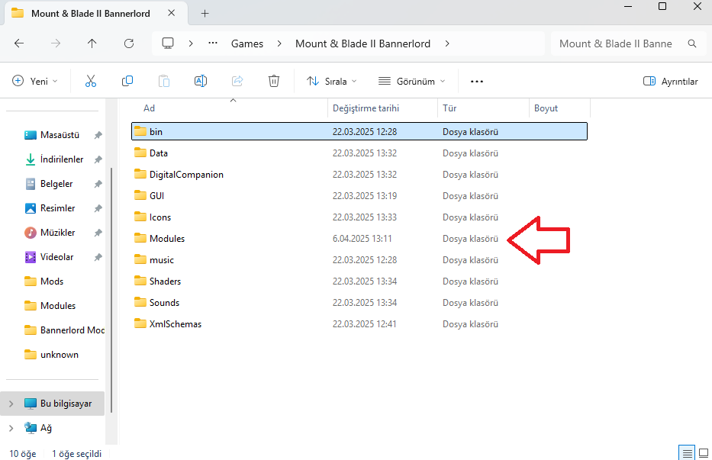Expand the Ağ network node chevron
712x460 pixels.
point(11,428)
